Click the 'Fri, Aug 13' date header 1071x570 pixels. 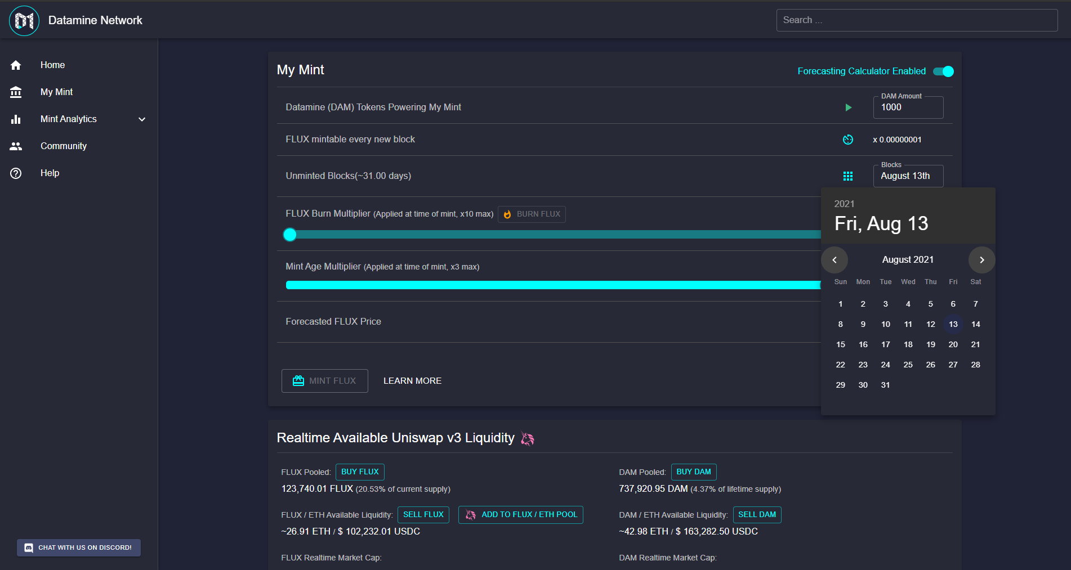[x=881, y=224]
